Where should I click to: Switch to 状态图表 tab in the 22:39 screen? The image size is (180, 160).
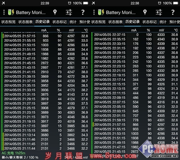[x=26, y=22]
